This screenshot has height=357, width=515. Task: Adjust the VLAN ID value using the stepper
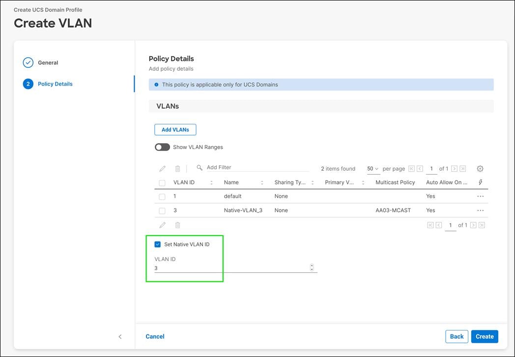pos(312,267)
